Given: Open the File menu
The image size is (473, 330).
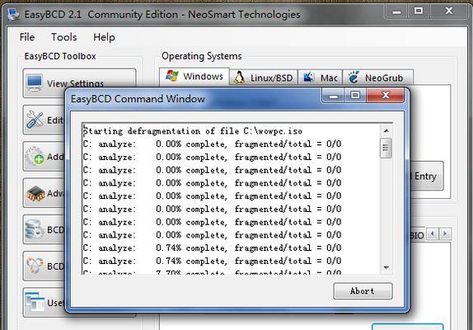Looking at the screenshot, I should [x=27, y=37].
